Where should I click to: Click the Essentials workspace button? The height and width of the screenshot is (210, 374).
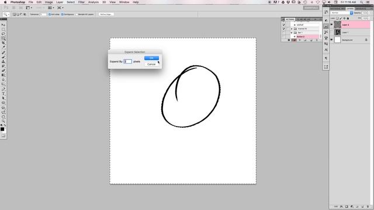[x=311, y=8]
